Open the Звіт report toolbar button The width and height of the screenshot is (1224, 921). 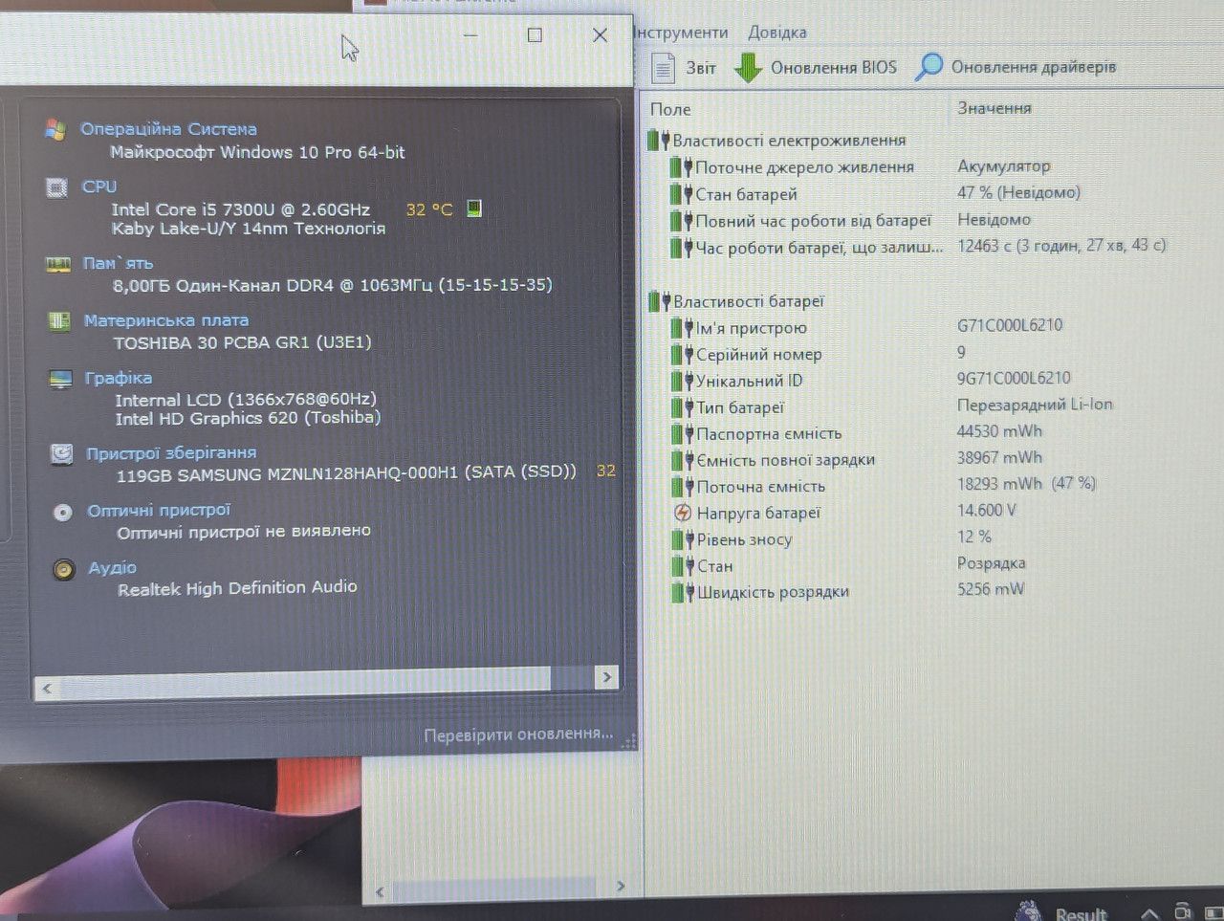(x=683, y=68)
